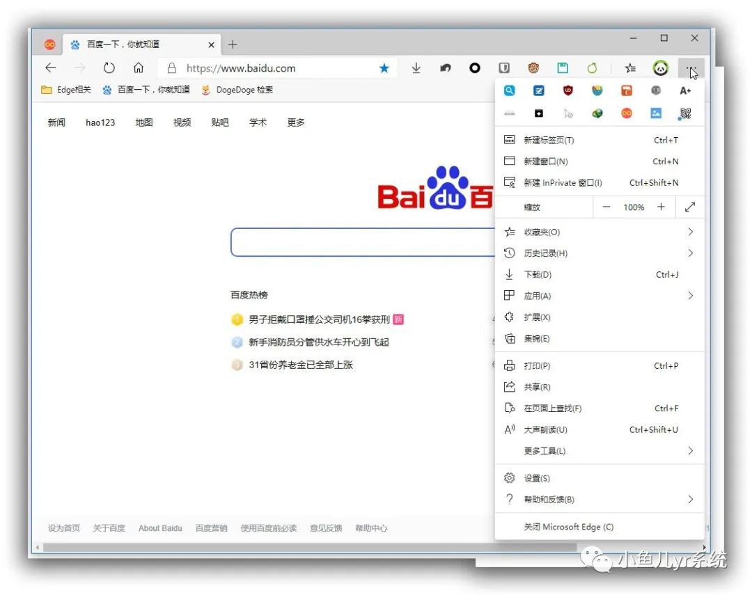This screenshot has height=595, width=752.
Task: Open the Bitwarden shield toolbar icon
Action: pos(504,68)
